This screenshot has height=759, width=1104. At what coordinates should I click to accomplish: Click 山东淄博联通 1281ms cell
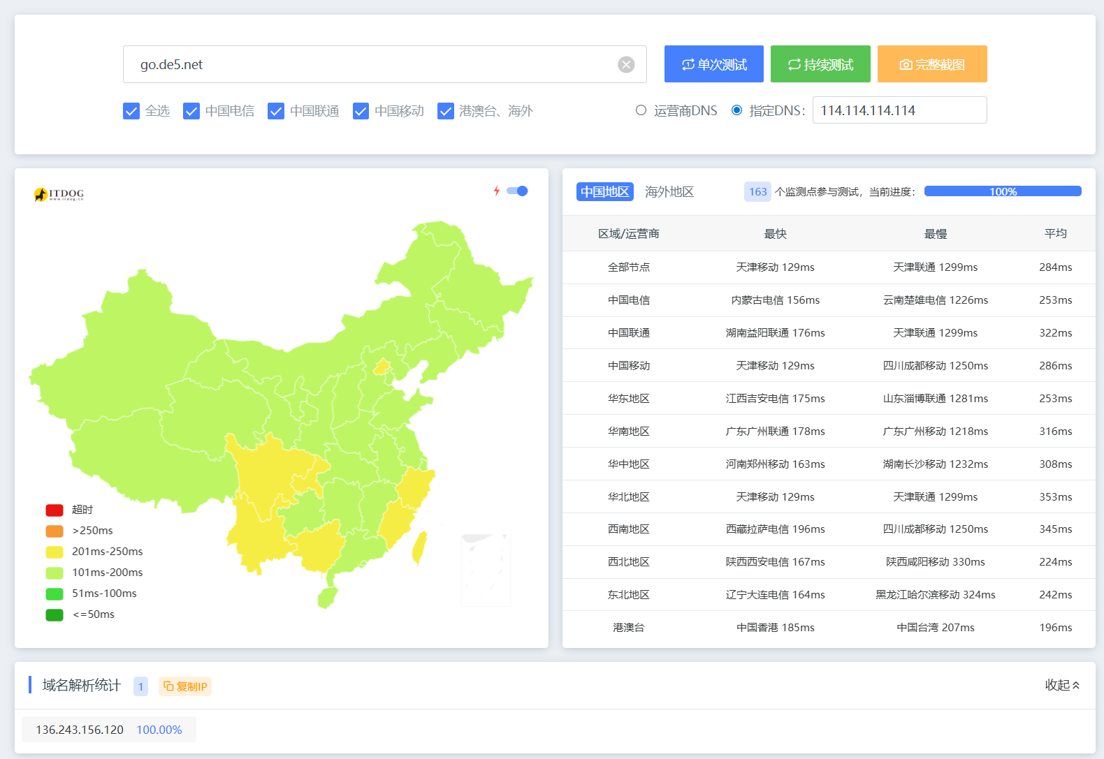[x=936, y=399]
